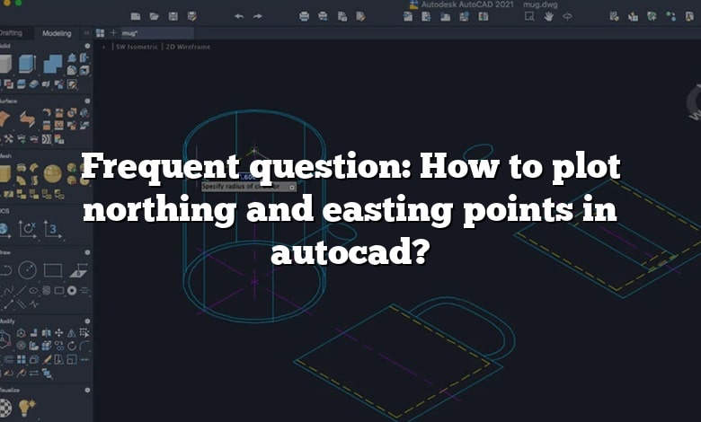Viewport: 701px width, 422px height.
Task: Expand the dynamic input prompt options arrow
Action: [x=292, y=187]
